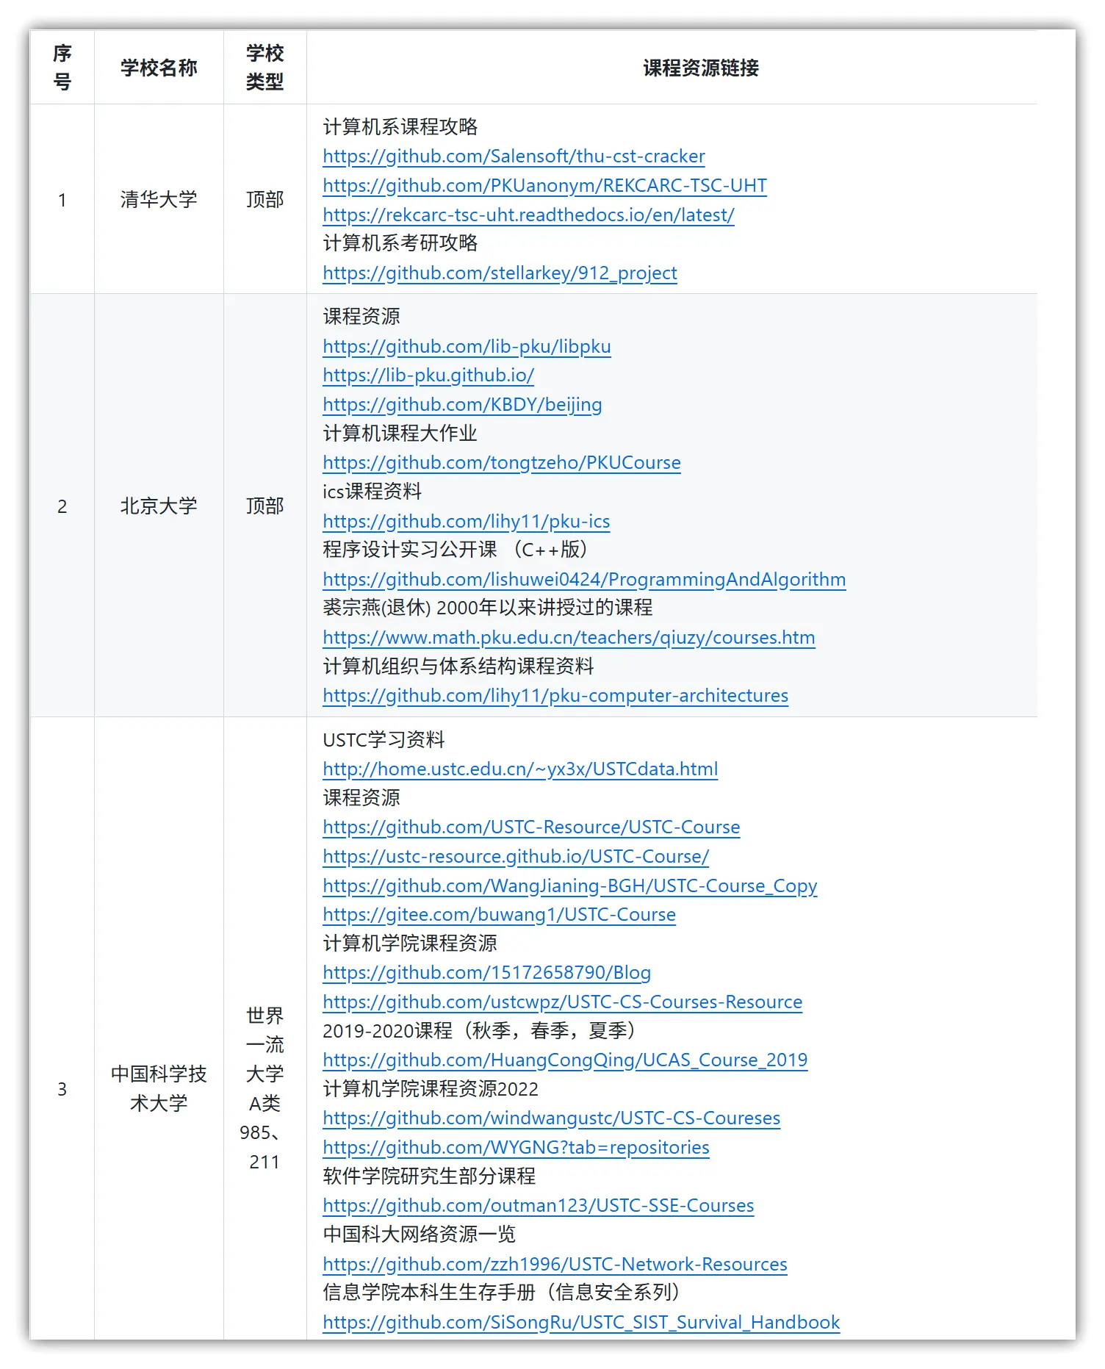Click the 程序设计实习公开课 (C++版) label
The height and width of the screenshot is (1369, 1105).
(456, 550)
